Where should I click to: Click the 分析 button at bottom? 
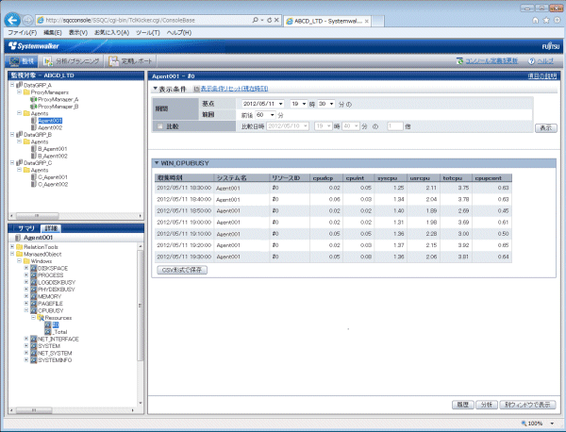[x=487, y=405]
